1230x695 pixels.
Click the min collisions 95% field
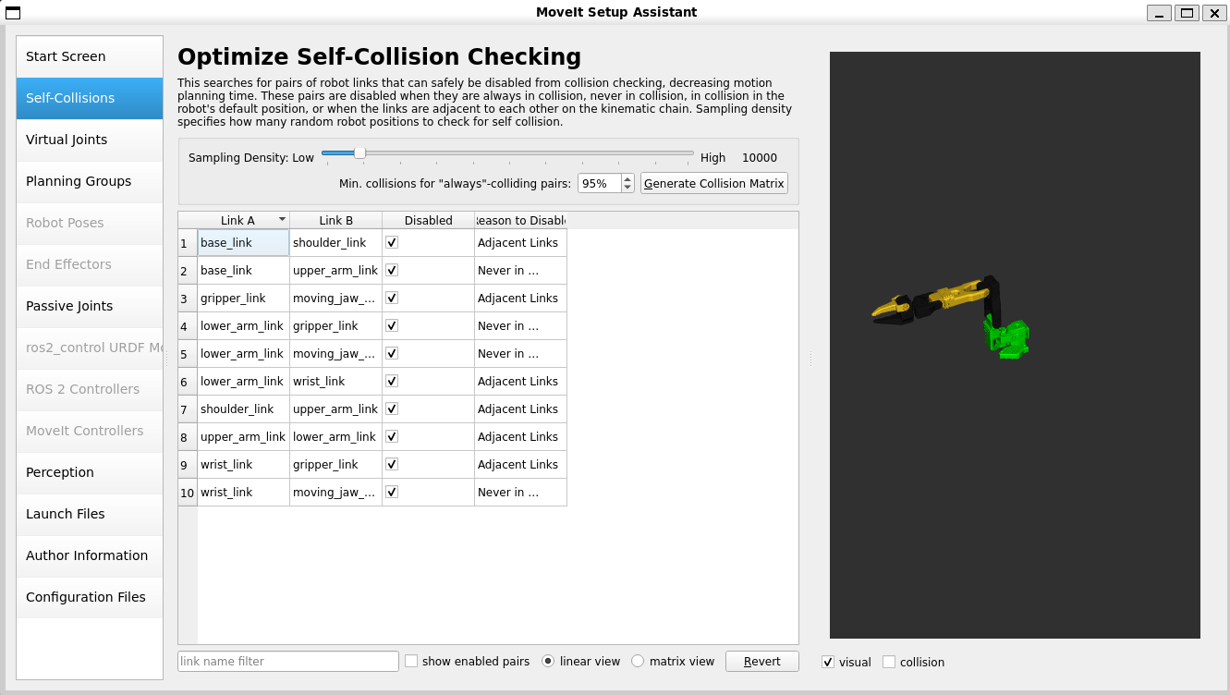click(600, 183)
